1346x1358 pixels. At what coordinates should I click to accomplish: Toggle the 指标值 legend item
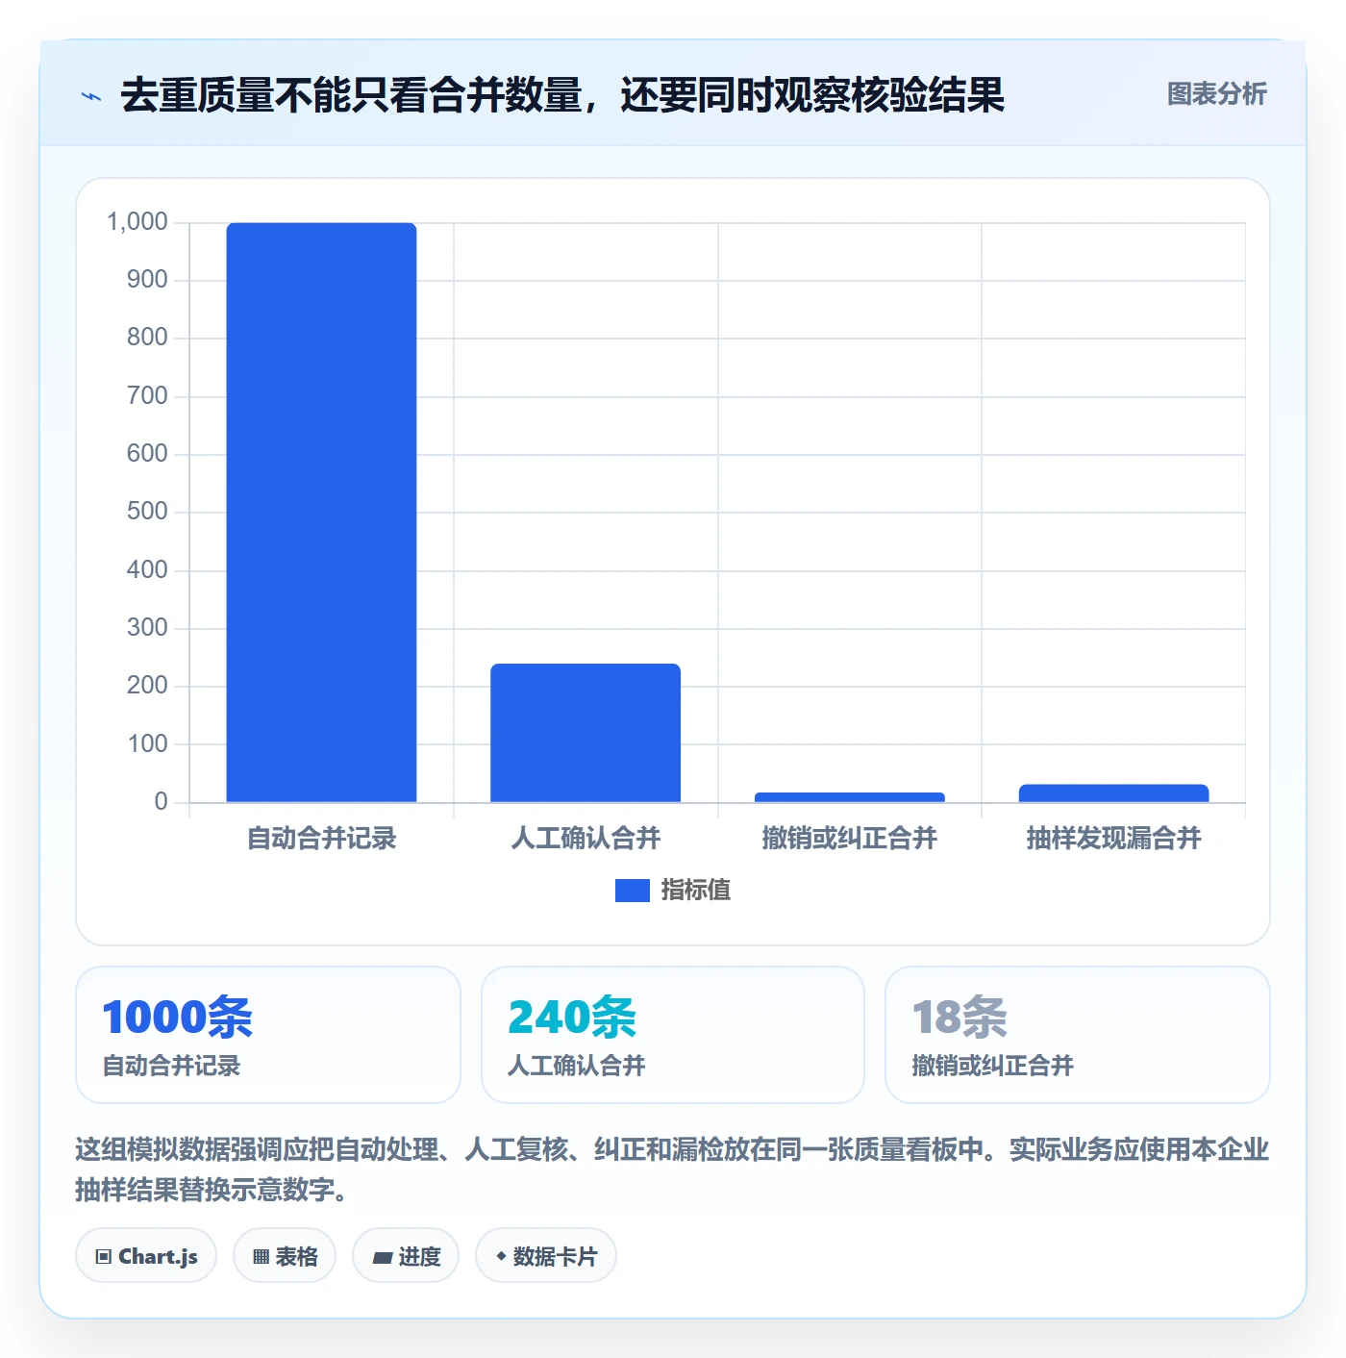tap(673, 890)
